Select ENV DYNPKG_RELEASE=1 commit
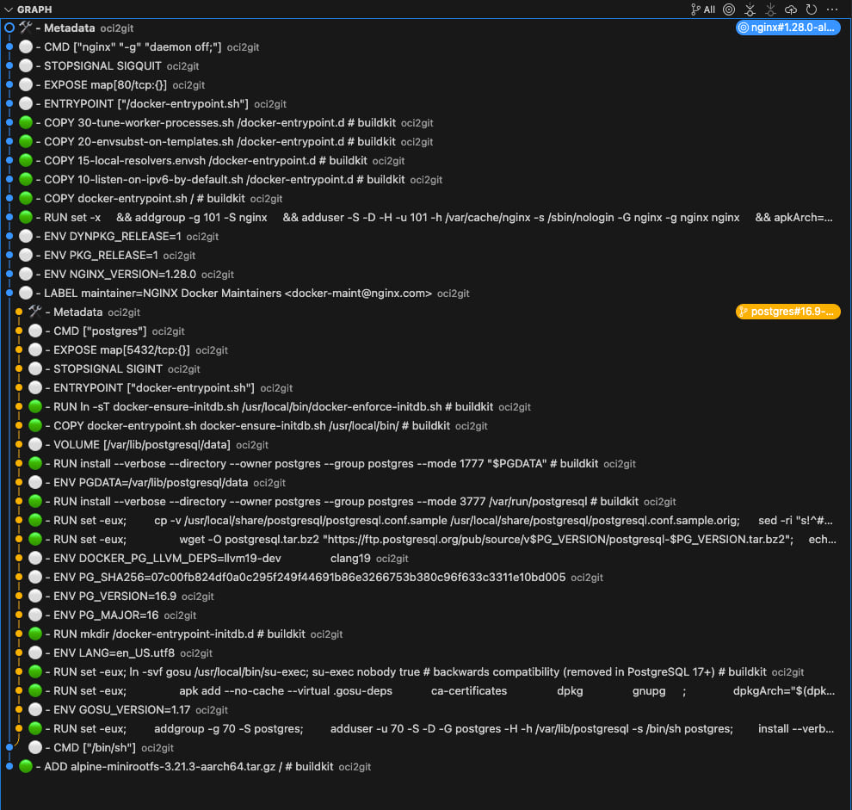 [426, 237]
